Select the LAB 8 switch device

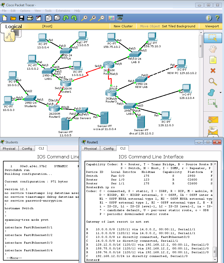coord(135,54)
